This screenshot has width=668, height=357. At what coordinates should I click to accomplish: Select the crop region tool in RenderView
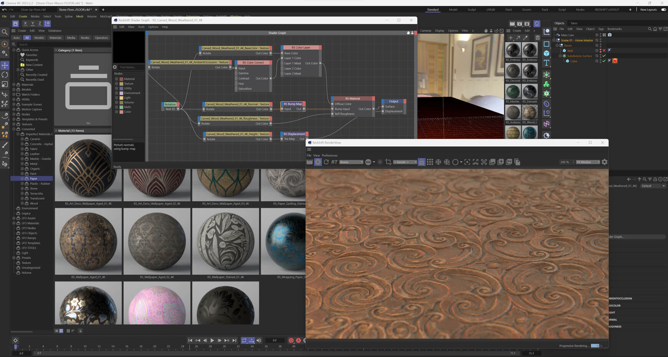388,162
